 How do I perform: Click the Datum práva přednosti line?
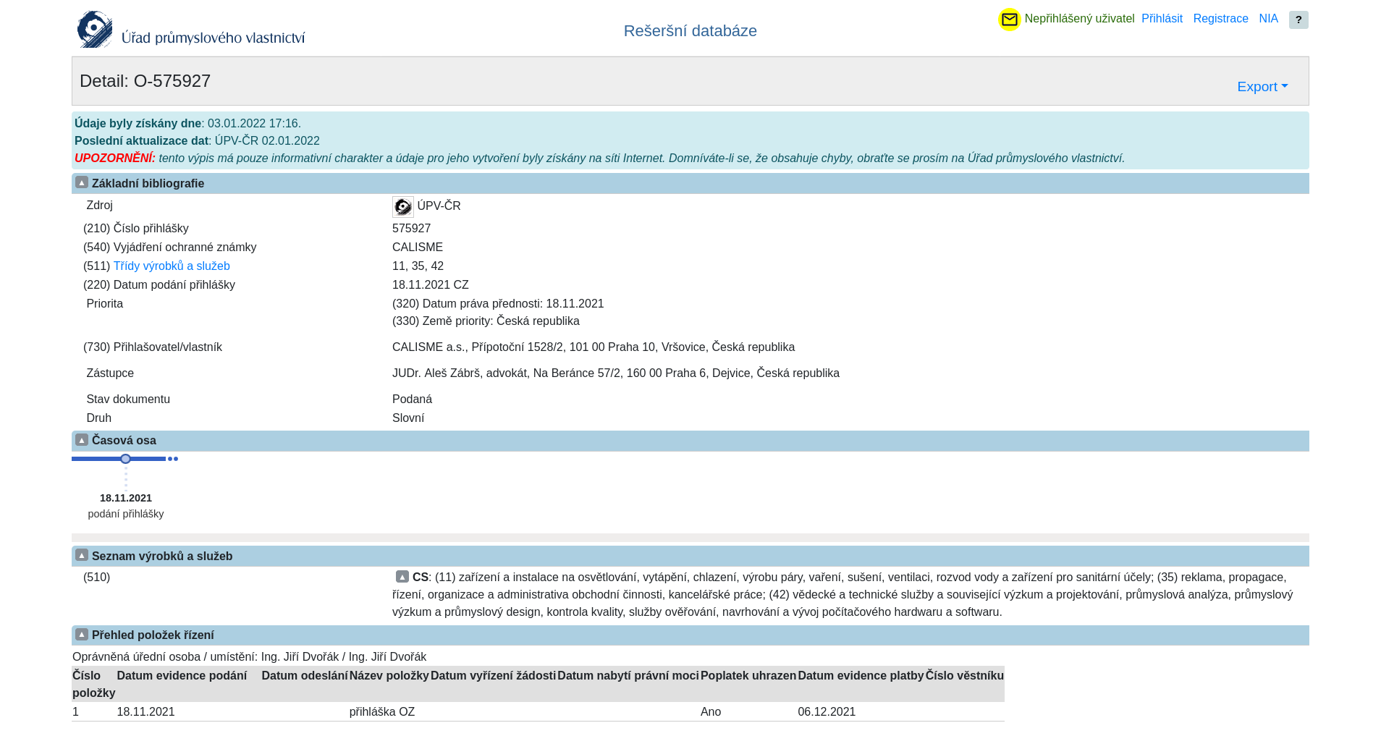(x=498, y=304)
